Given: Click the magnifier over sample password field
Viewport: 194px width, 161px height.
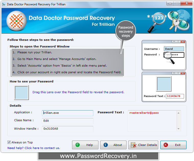Looking at the screenshot, I should point(169,57).
